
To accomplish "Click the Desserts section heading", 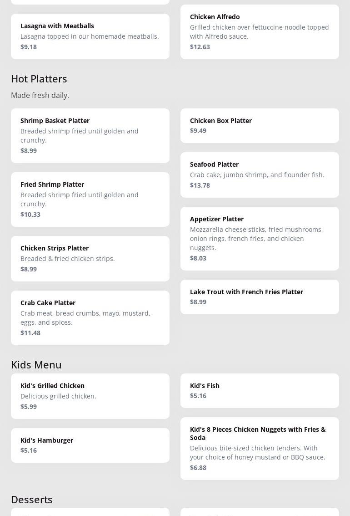I will point(32,500).
